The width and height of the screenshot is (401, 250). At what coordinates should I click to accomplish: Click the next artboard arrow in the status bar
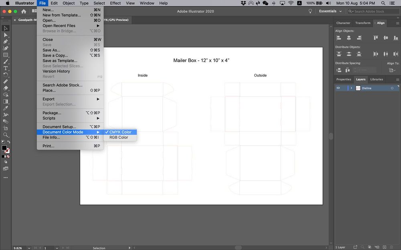click(x=63, y=248)
